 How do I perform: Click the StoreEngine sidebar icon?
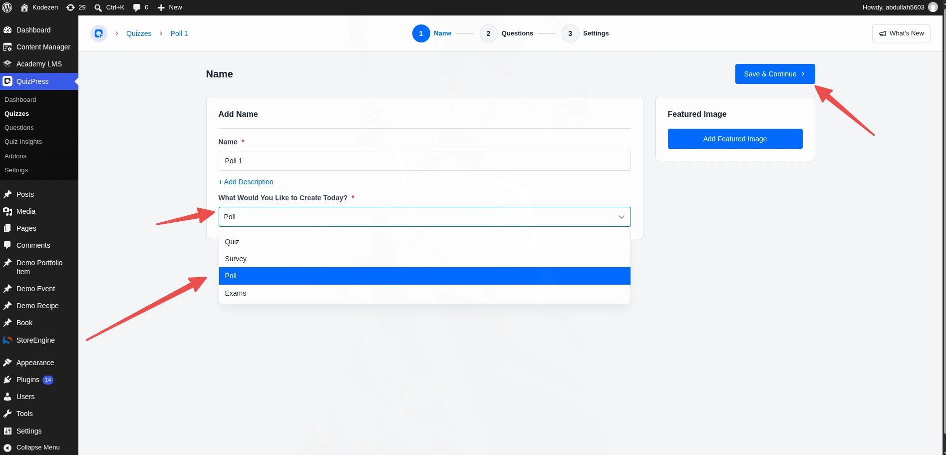(7, 340)
